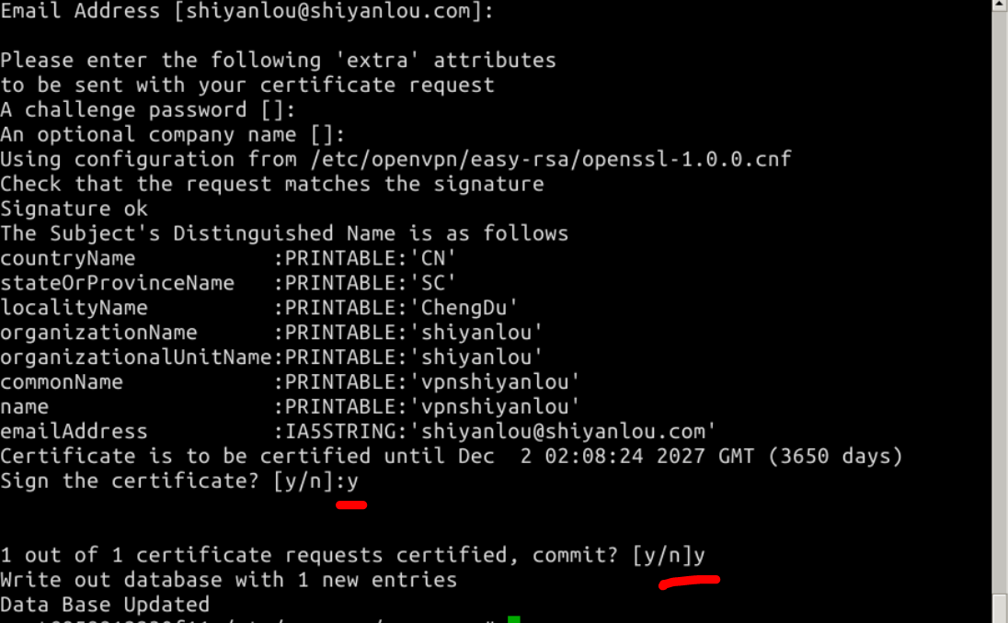Click the 'y' answer after Sign the certificate
The width and height of the screenshot is (1008, 623).
coord(352,481)
